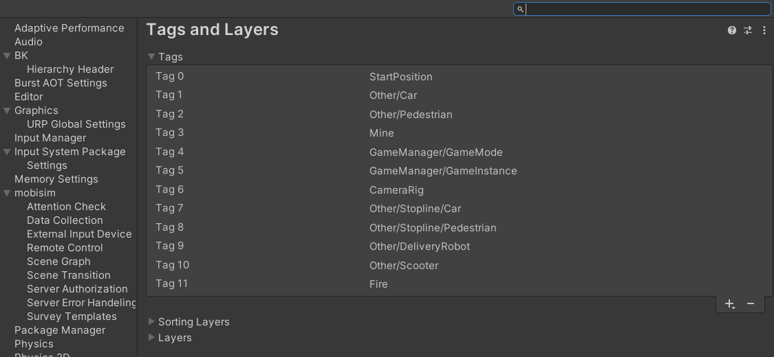Open Audio settings
Image resolution: width=774 pixels, height=357 pixels.
pyautogui.click(x=28, y=42)
